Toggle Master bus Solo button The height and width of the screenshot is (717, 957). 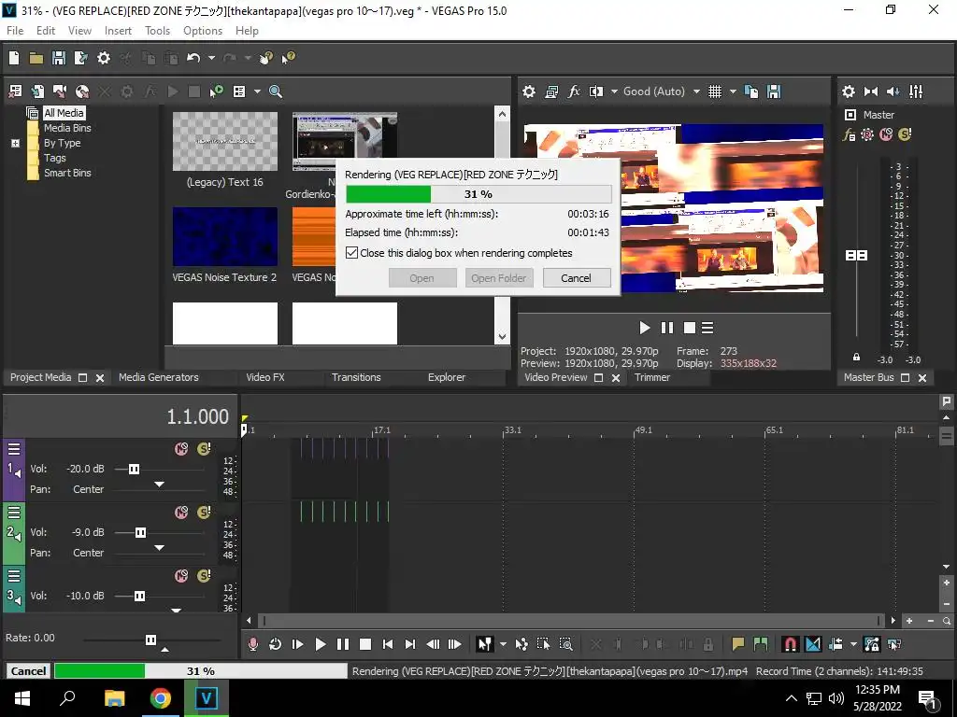point(905,134)
